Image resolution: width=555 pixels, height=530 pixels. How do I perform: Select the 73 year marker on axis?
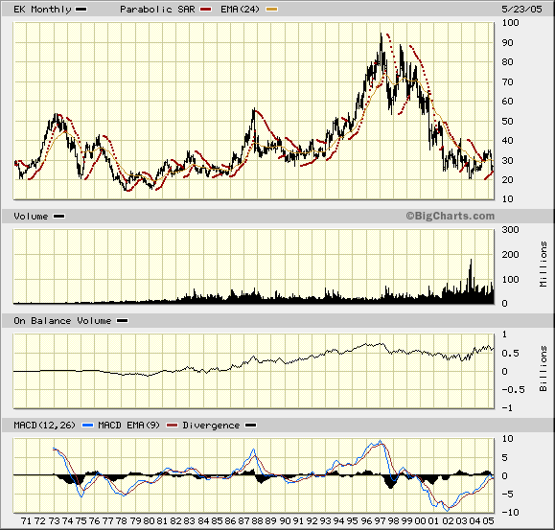coord(54,521)
